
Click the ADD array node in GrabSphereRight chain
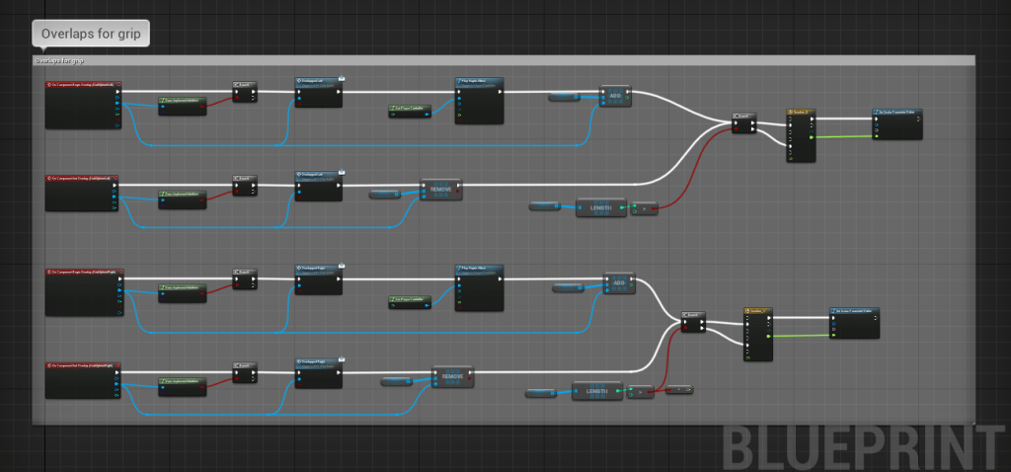click(619, 283)
